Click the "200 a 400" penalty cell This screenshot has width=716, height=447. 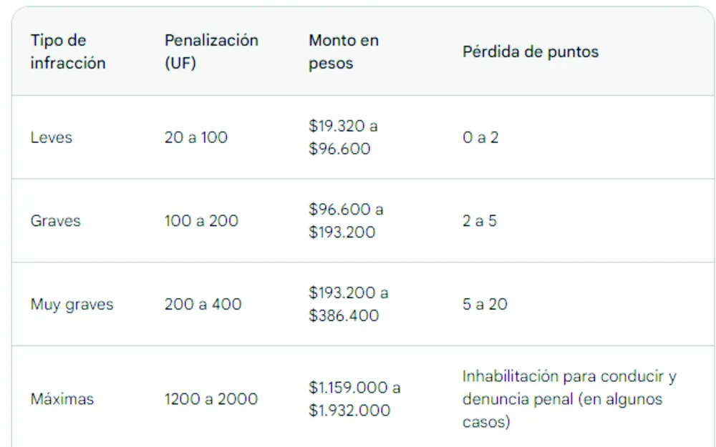click(x=203, y=304)
